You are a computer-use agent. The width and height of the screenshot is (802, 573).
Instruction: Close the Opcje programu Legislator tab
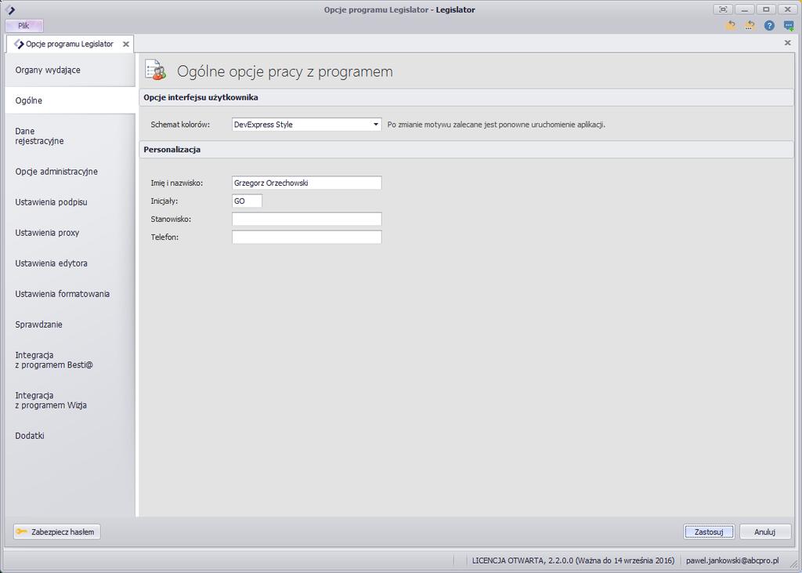[x=126, y=44]
